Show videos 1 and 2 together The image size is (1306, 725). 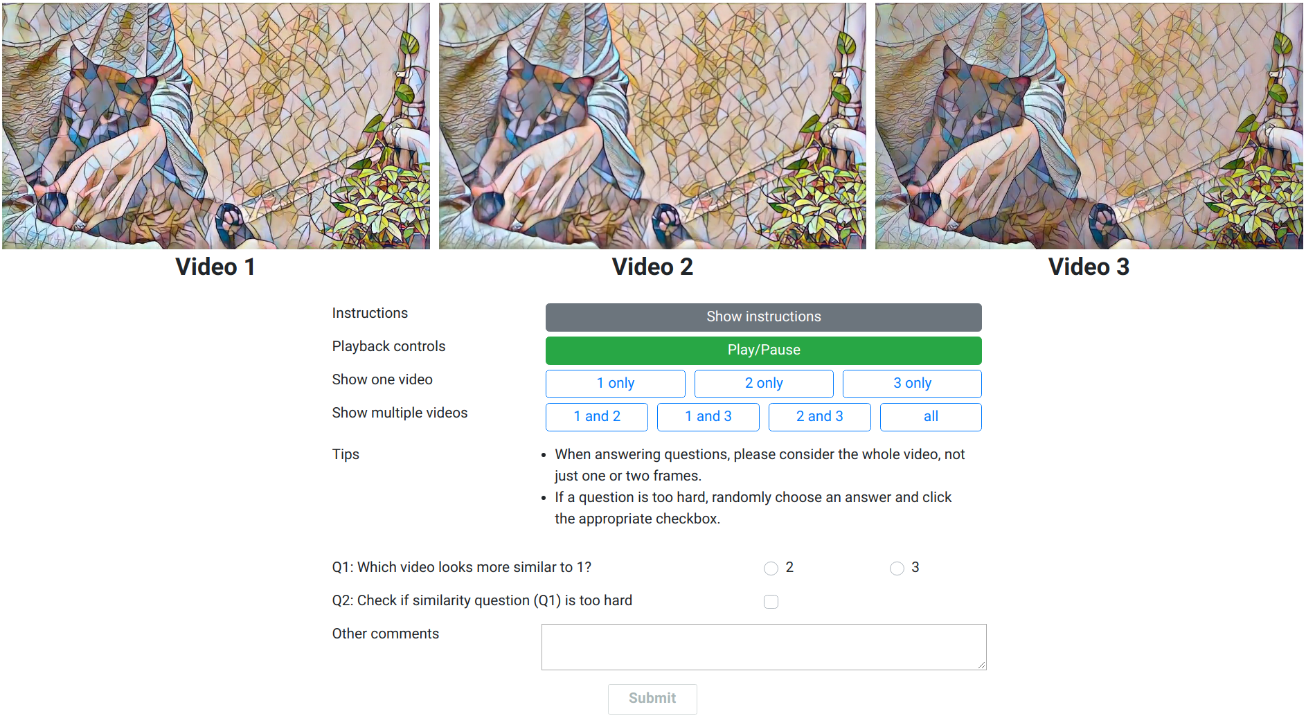tap(596, 417)
